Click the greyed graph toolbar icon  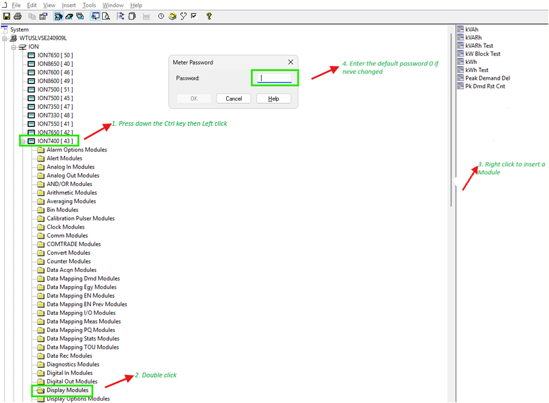click(x=146, y=17)
